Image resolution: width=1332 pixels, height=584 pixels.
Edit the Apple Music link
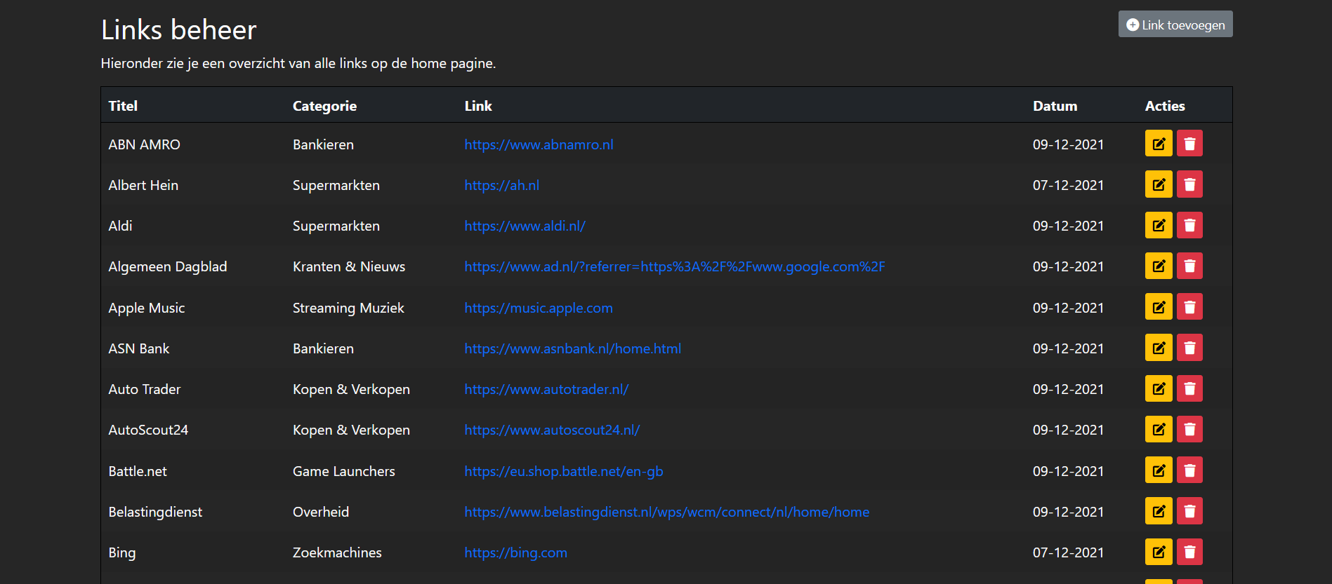1159,307
